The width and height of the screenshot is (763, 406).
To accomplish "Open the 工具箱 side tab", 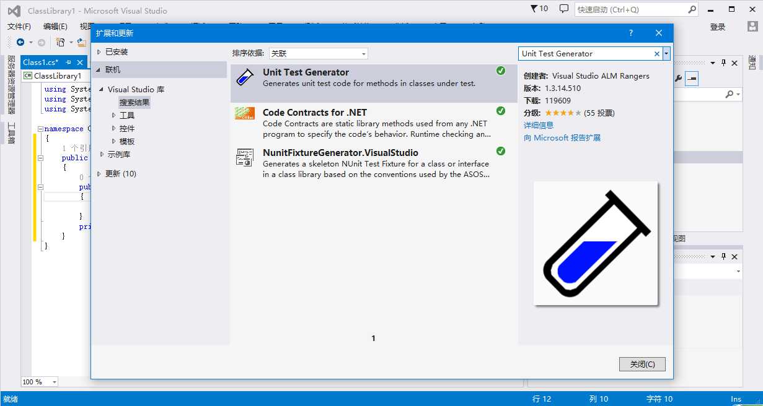I will (11, 132).
